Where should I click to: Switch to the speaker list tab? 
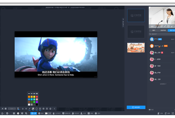click(163, 30)
